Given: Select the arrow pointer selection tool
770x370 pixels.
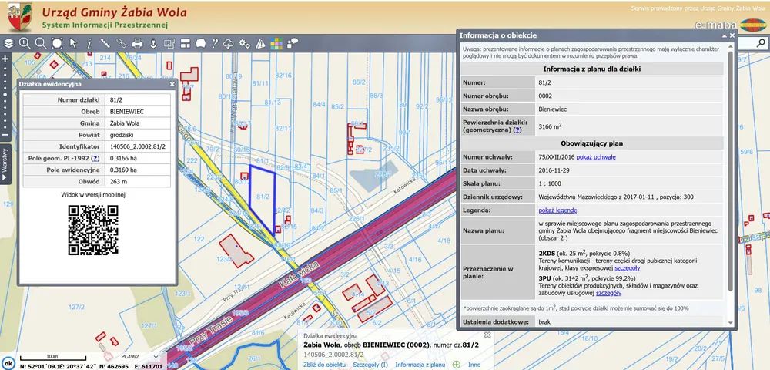Looking at the screenshot, I should point(73,43).
